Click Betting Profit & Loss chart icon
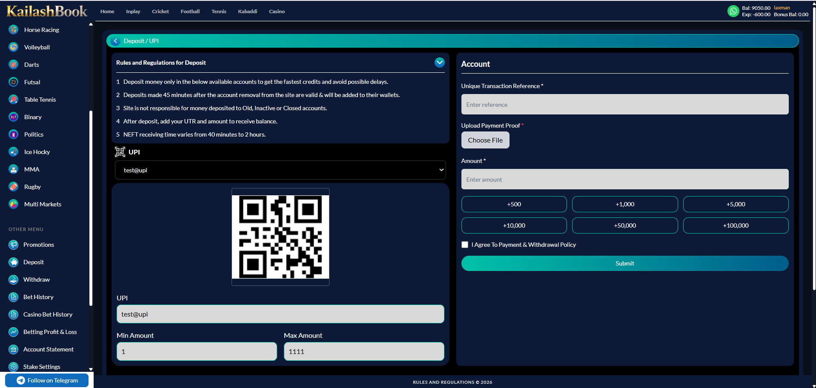Viewport: 816px width, 388px height. click(x=14, y=332)
